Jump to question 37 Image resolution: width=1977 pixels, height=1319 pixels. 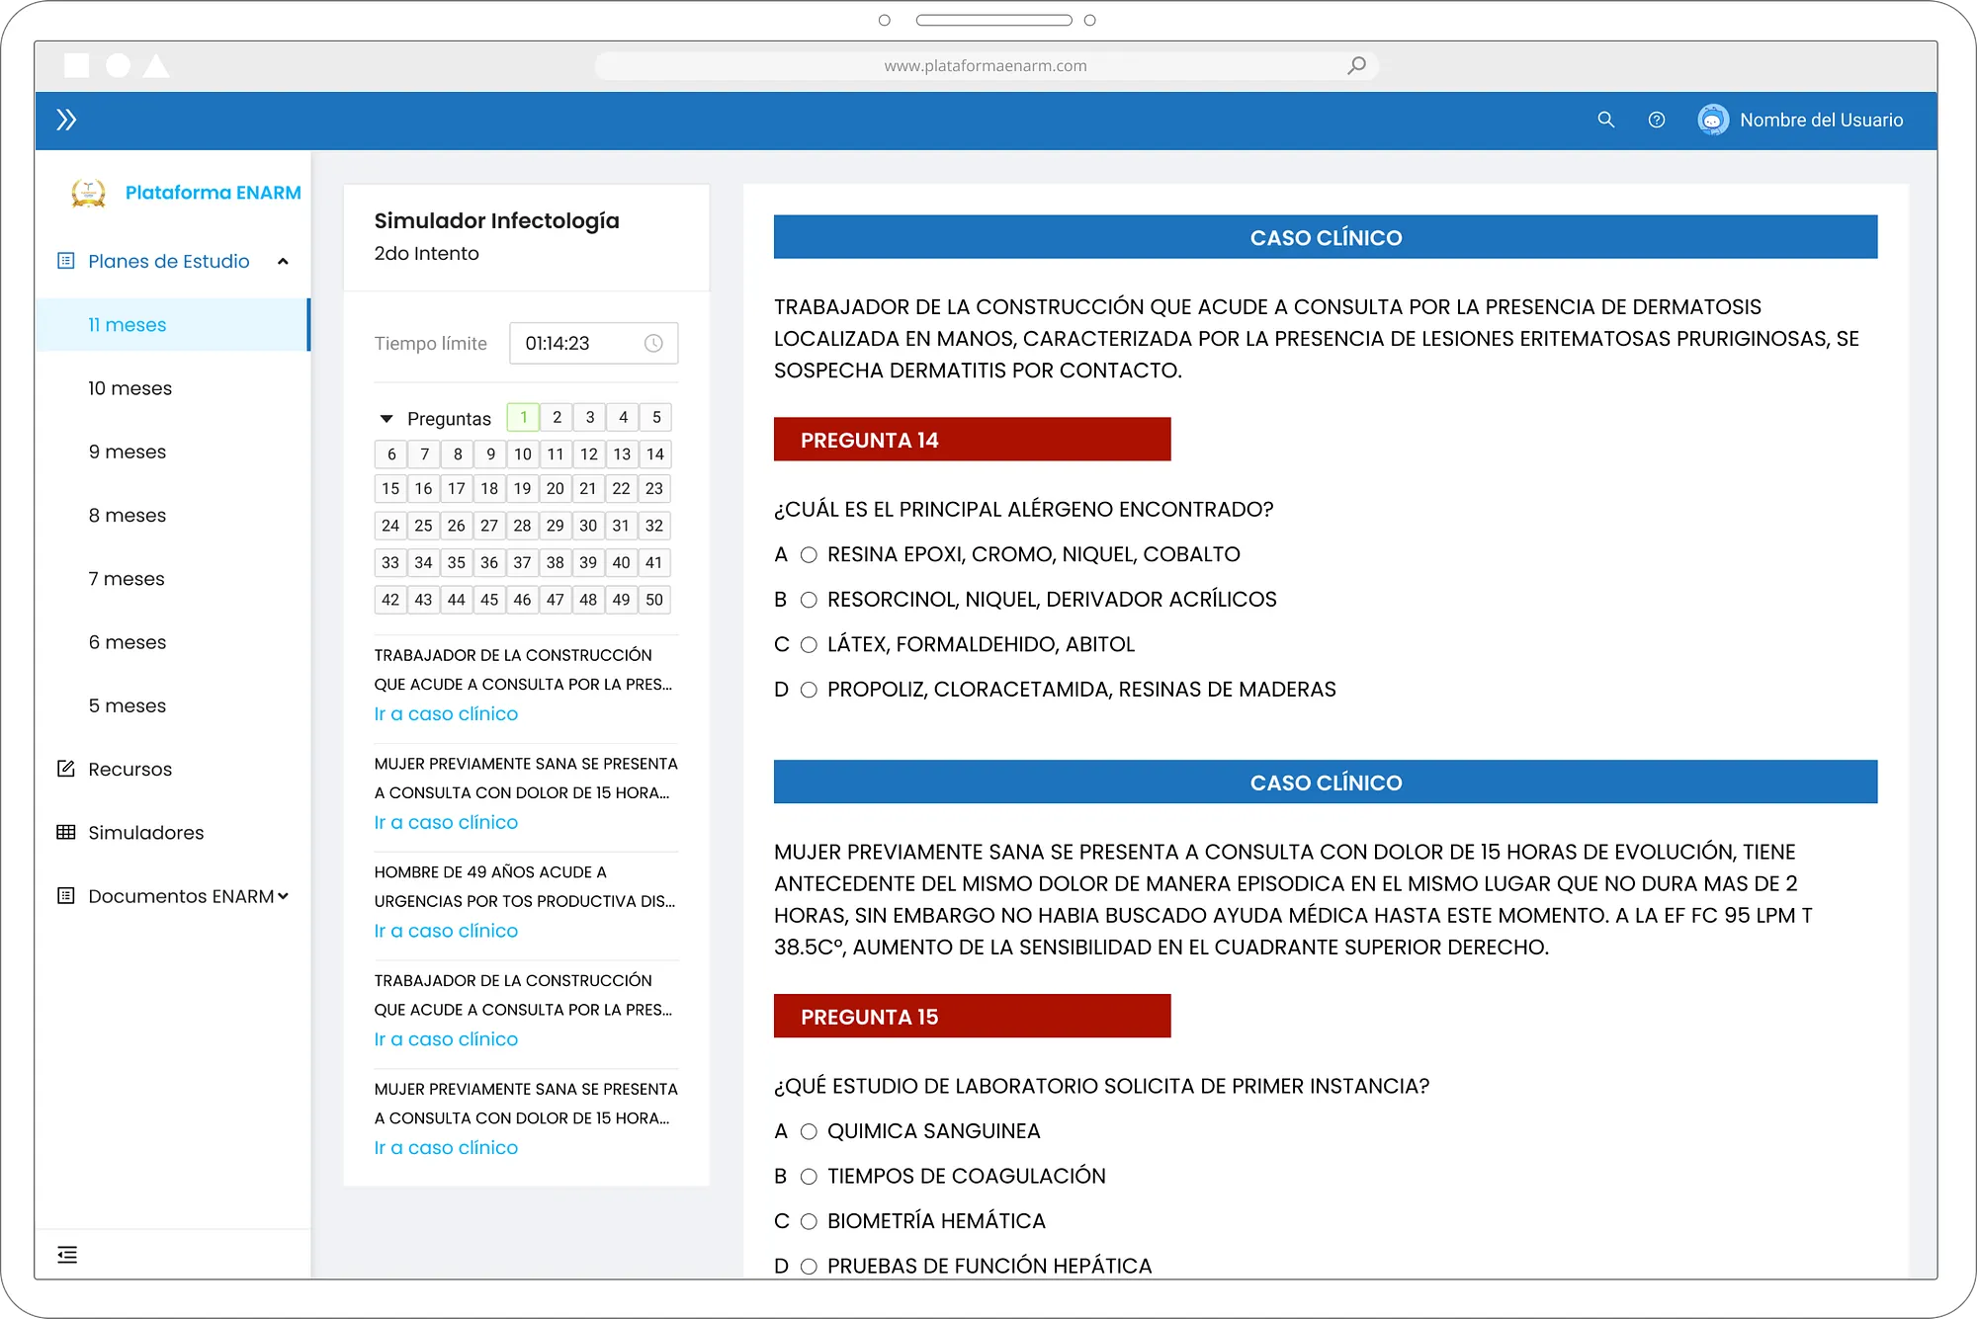click(522, 562)
